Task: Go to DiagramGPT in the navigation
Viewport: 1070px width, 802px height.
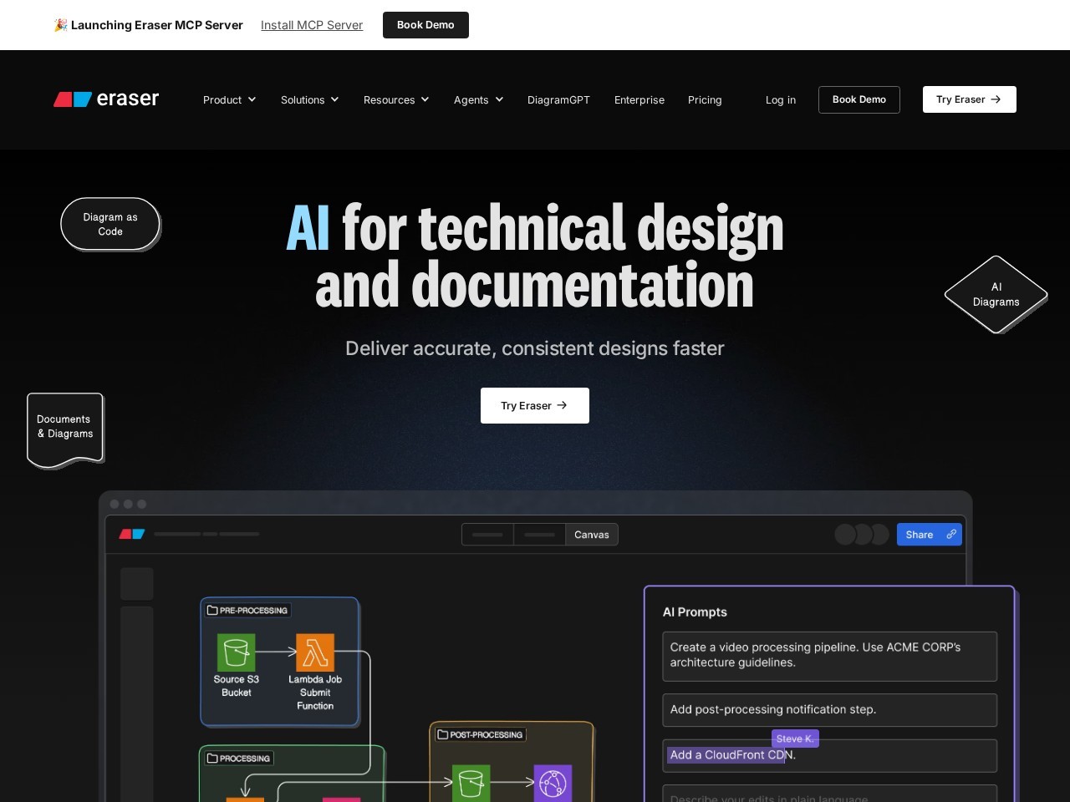Action: pyautogui.click(x=558, y=99)
